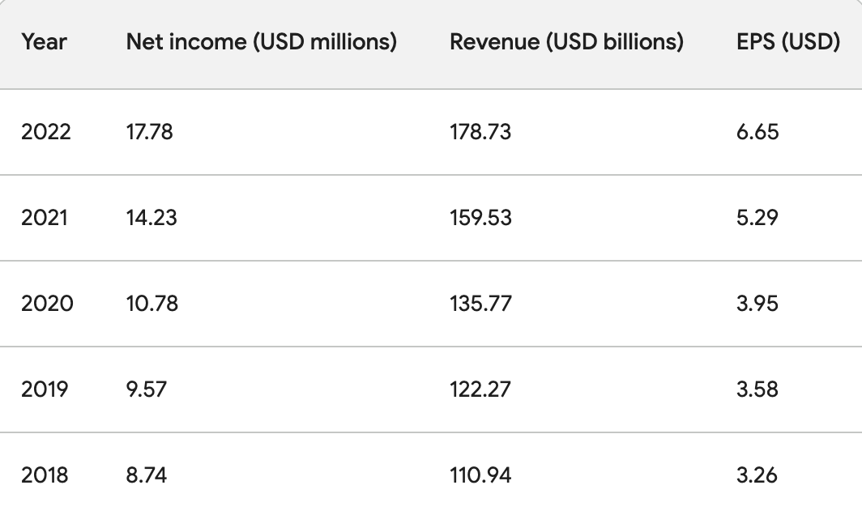Click the 2020 year cell
Image resolution: width=862 pixels, height=515 pixels.
pos(47,304)
